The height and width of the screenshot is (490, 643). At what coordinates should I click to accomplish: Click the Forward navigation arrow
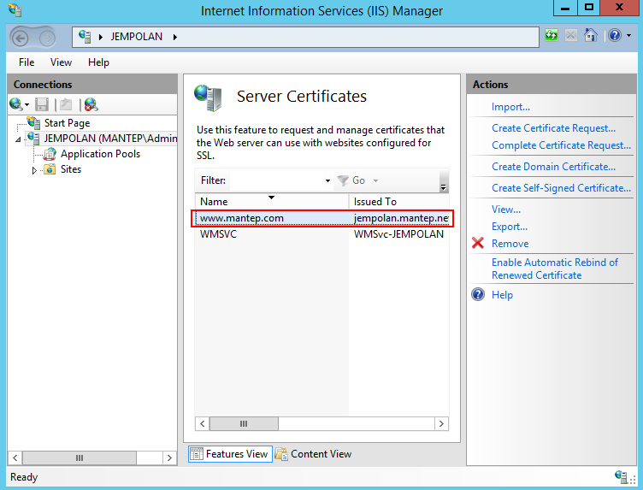click(x=48, y=38)
